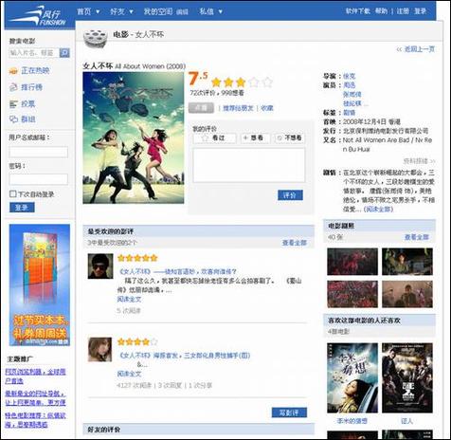The width and height of the screenshot is (451, 440).
Task: Open the 私信 menu item
Action: pyautogui.click(x=207, y=11)
